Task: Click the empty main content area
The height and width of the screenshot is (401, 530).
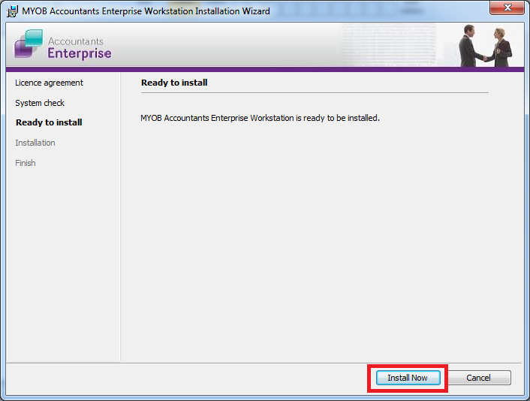Action: (315, 240)
